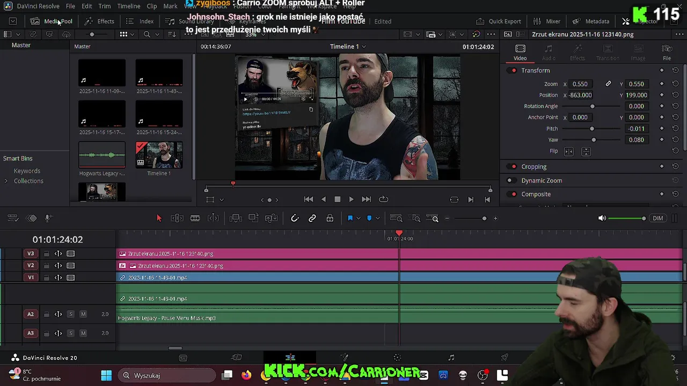Click the DIM audio button
Screen dimensions: 687x386
(x=658, y=218)
